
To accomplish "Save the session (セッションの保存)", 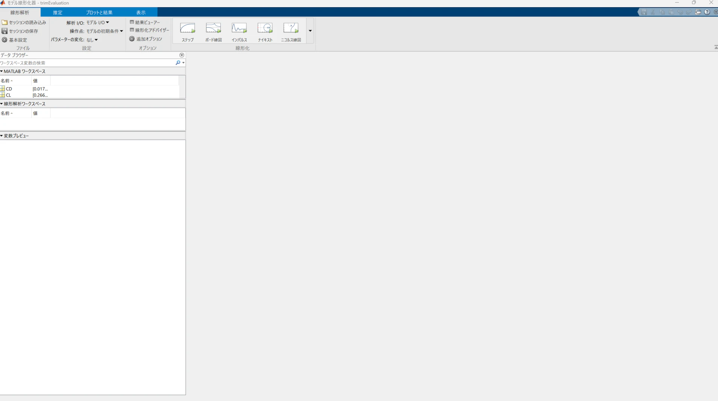I will [x=22, y=31].
